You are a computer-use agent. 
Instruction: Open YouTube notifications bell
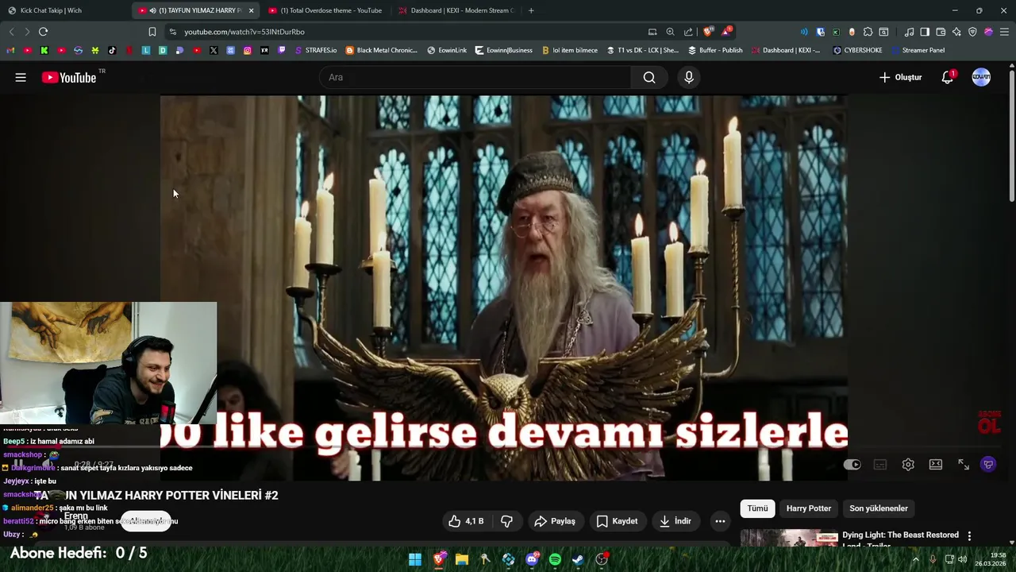tap(947, 77)
